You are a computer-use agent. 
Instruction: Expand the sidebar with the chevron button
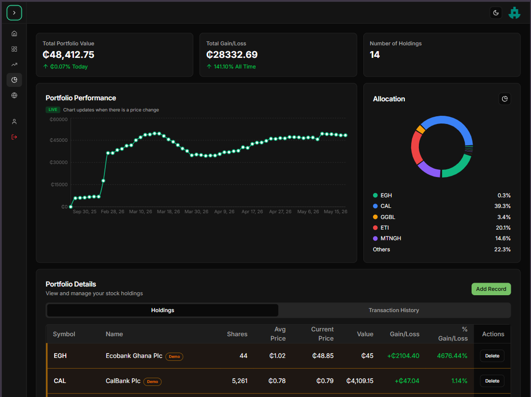[14, 13]
